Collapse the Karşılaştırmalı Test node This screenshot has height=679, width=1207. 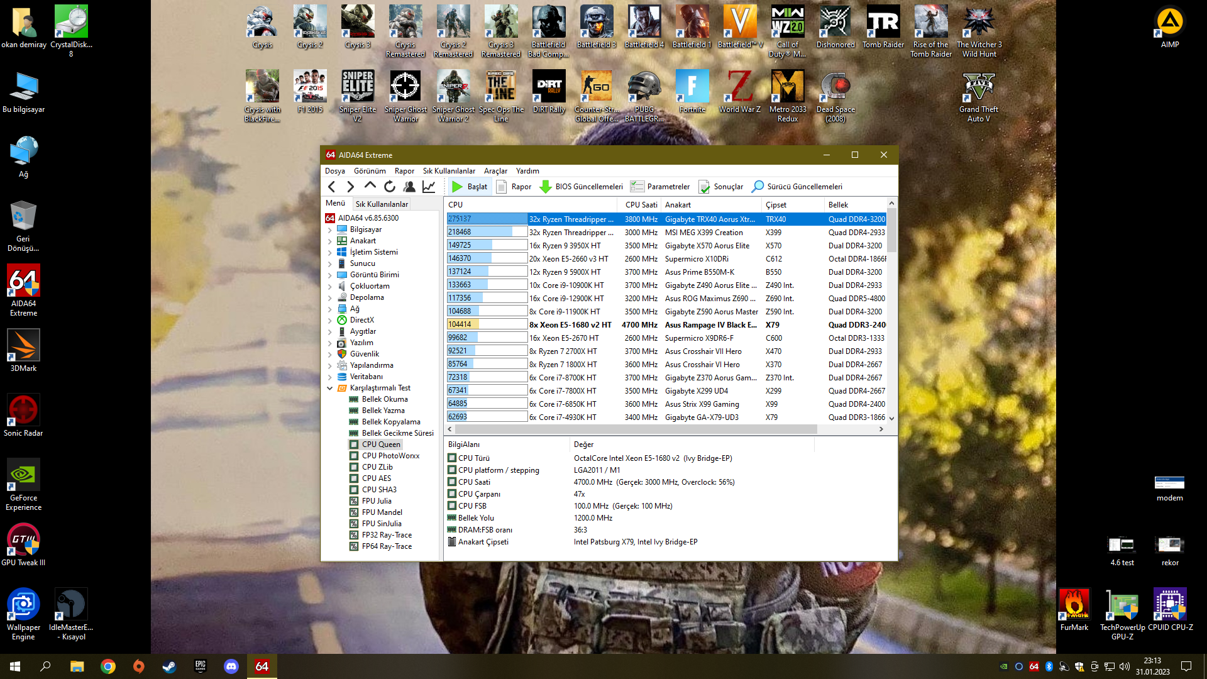tap(329, 388)
